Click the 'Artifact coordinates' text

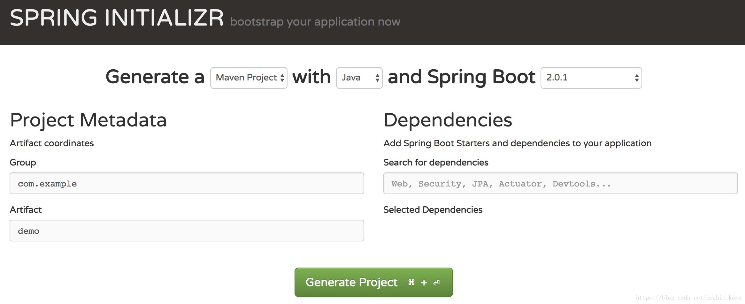click(x=52, y=143)
